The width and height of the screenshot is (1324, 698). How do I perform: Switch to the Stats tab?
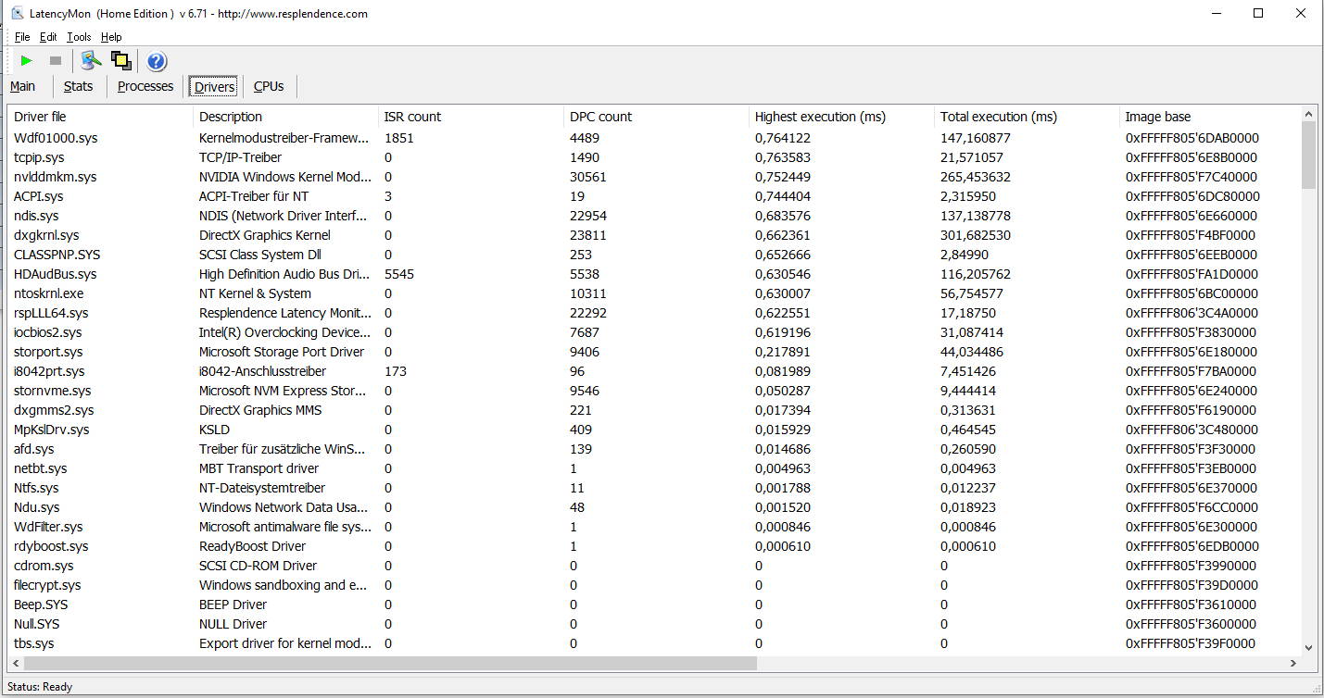tap(79, 86)
